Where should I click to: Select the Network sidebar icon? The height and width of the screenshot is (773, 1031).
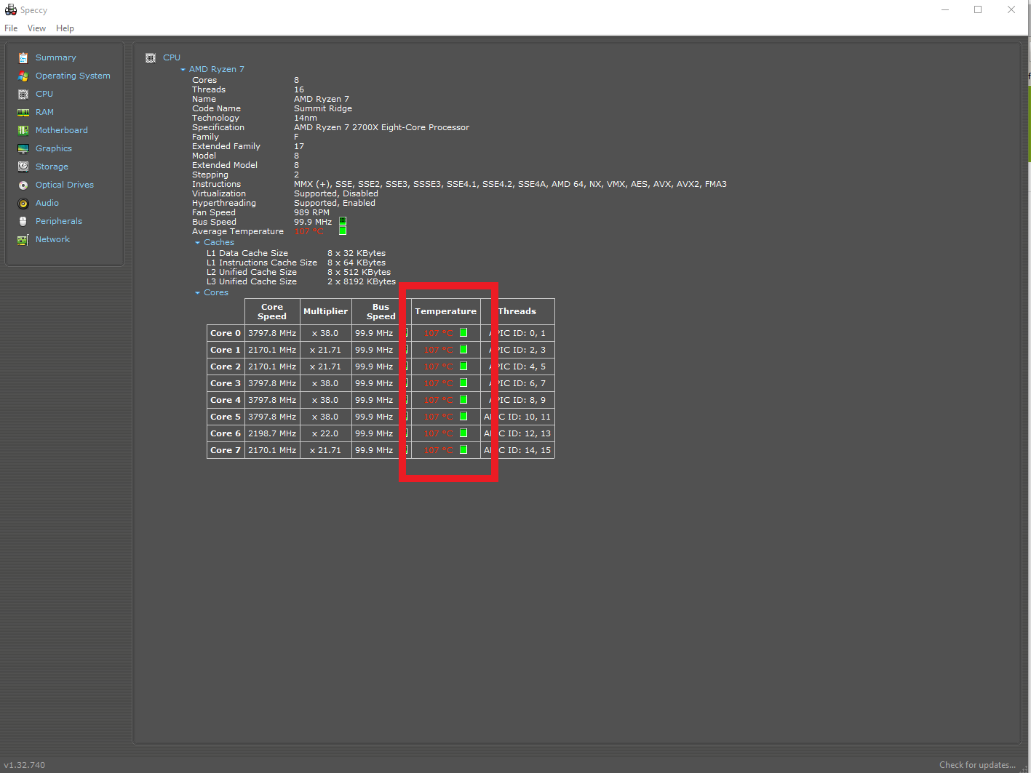point(24,239)
